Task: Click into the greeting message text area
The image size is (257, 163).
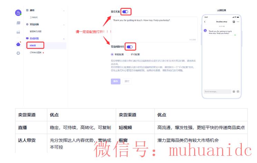Action: tap(154, 29)
